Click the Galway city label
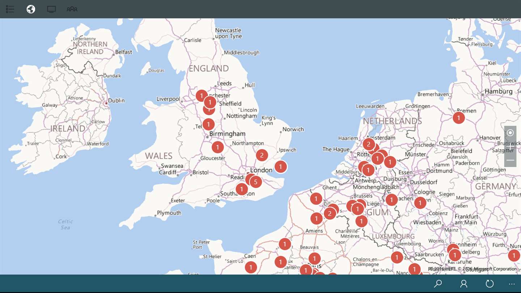The image size is (521, 293). click(50, 105)
